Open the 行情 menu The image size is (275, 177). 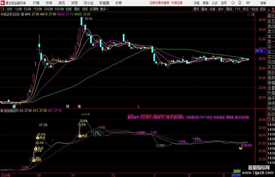pyautogui.click(x=36, y=3)
